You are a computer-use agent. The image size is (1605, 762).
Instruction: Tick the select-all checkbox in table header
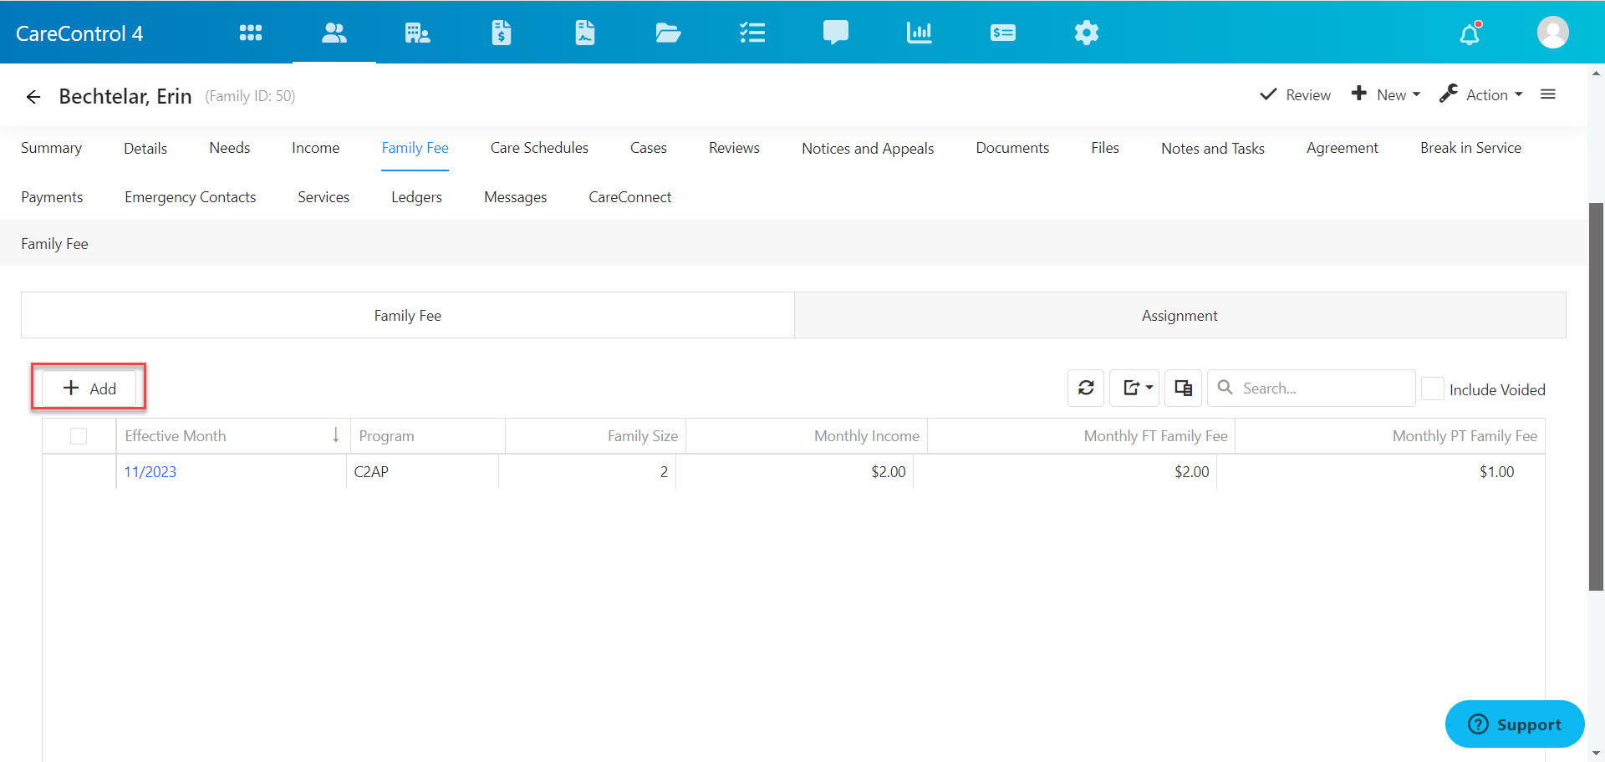[79, 436]
